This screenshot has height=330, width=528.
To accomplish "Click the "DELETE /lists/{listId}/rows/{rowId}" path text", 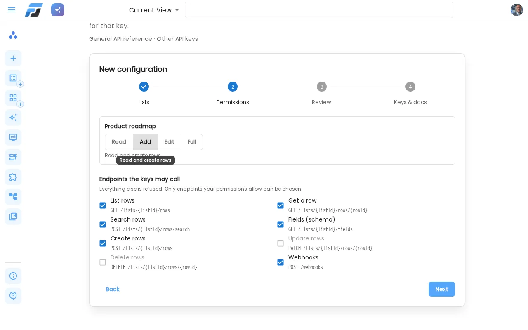I will (x=154, y=267).
